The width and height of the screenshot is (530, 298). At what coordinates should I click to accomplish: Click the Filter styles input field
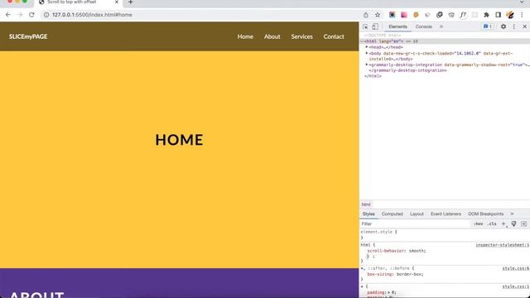416,223
